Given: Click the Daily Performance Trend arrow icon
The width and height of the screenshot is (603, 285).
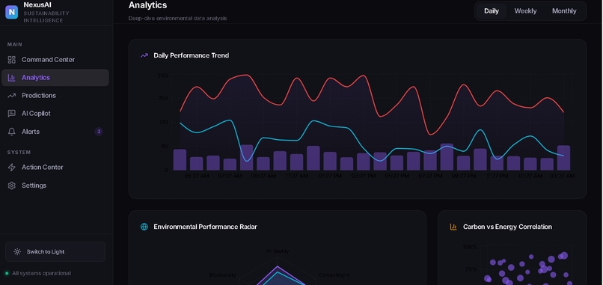Looking at the screenshot, I should tap(144, 55).
